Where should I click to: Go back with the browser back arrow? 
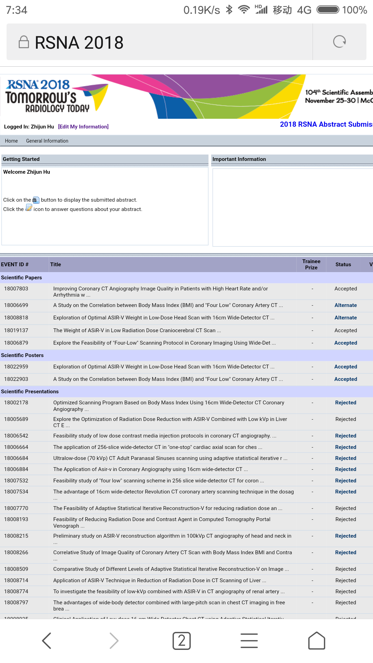47,641
